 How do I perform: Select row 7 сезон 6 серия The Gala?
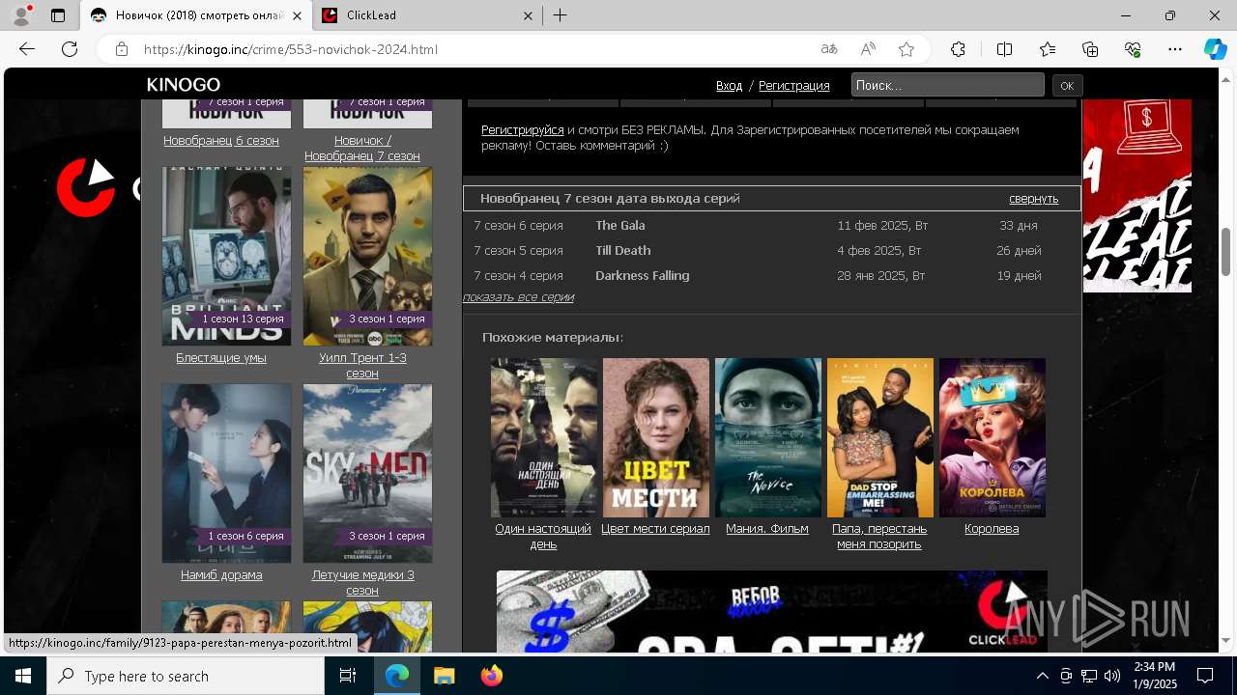point(771,225)
